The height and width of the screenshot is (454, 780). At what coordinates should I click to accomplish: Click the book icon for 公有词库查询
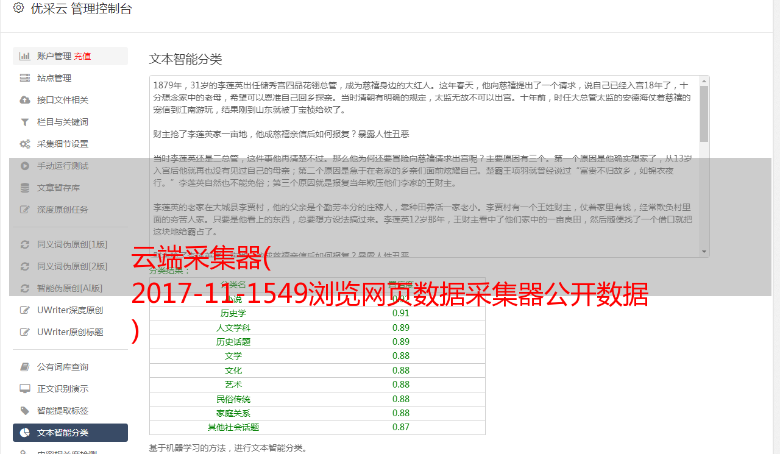click(x=25, y=367)
